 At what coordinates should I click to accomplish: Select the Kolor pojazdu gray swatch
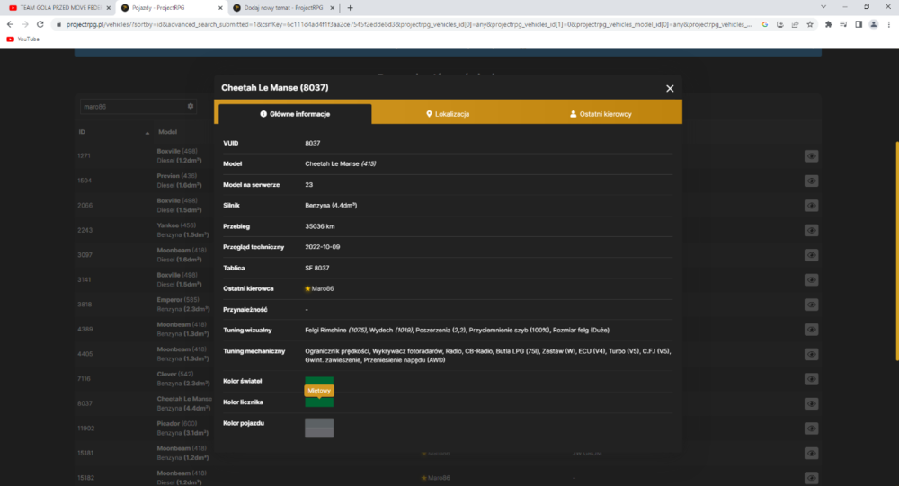(x=319, y=428)
